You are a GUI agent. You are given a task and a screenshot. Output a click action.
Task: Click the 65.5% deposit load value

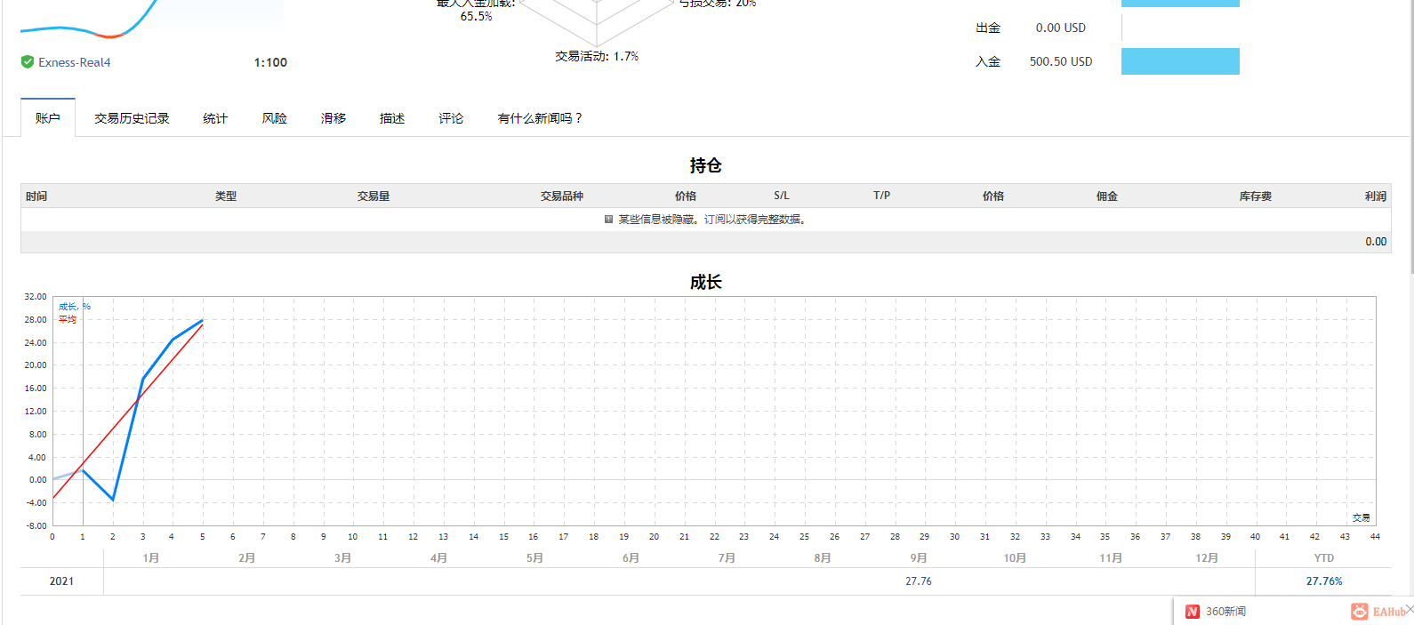[x=476, y=16]
